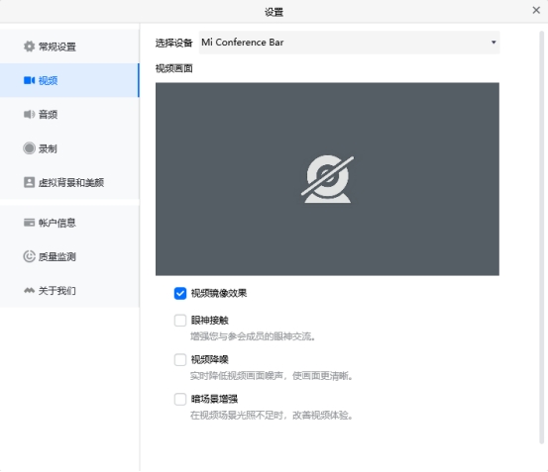
Task: Open the 帐户信息 section
Action: coord(69,223)
